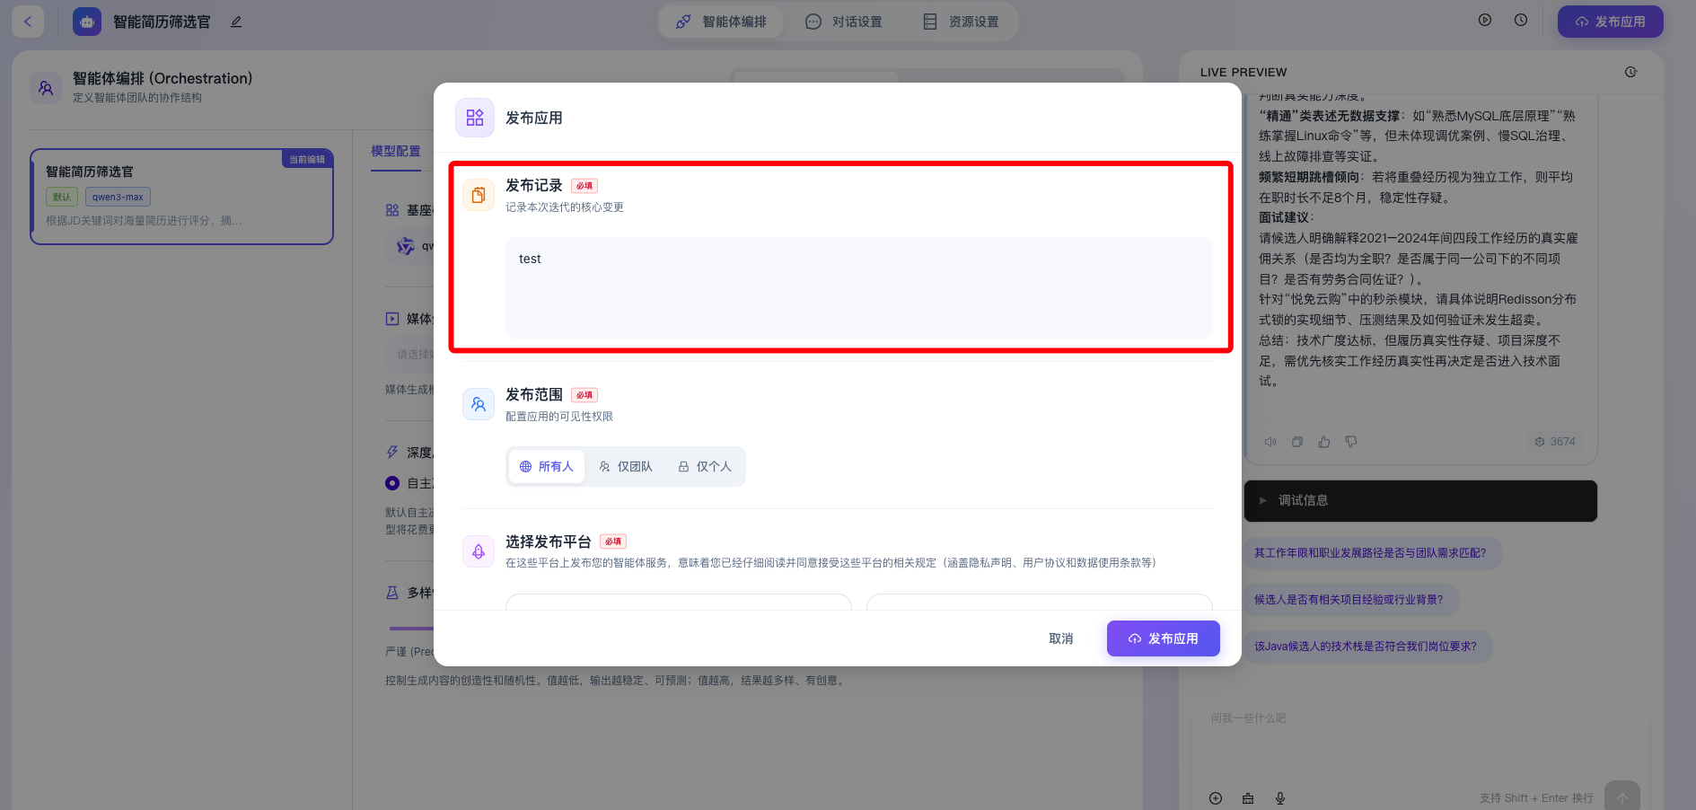Select 仅个人 publish scope option
1696x810 pixels.
705,467
